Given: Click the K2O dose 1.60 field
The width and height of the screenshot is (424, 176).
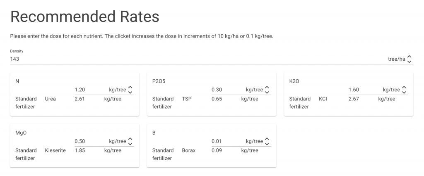Looking at the screenshot, I should [363, 90].
